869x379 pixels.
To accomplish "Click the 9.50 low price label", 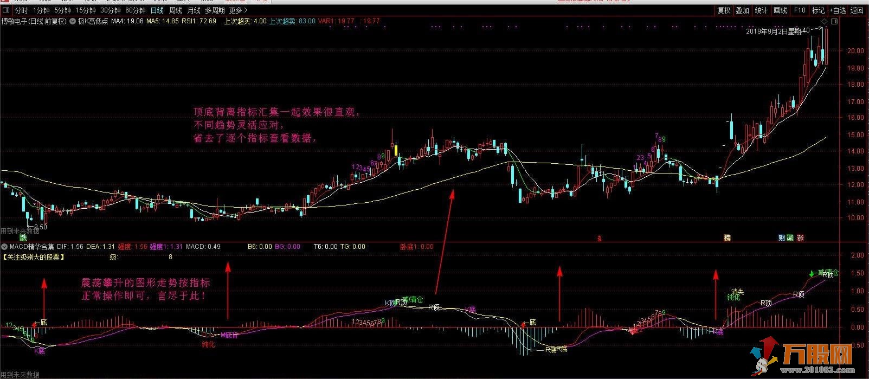I will (40, 227).
